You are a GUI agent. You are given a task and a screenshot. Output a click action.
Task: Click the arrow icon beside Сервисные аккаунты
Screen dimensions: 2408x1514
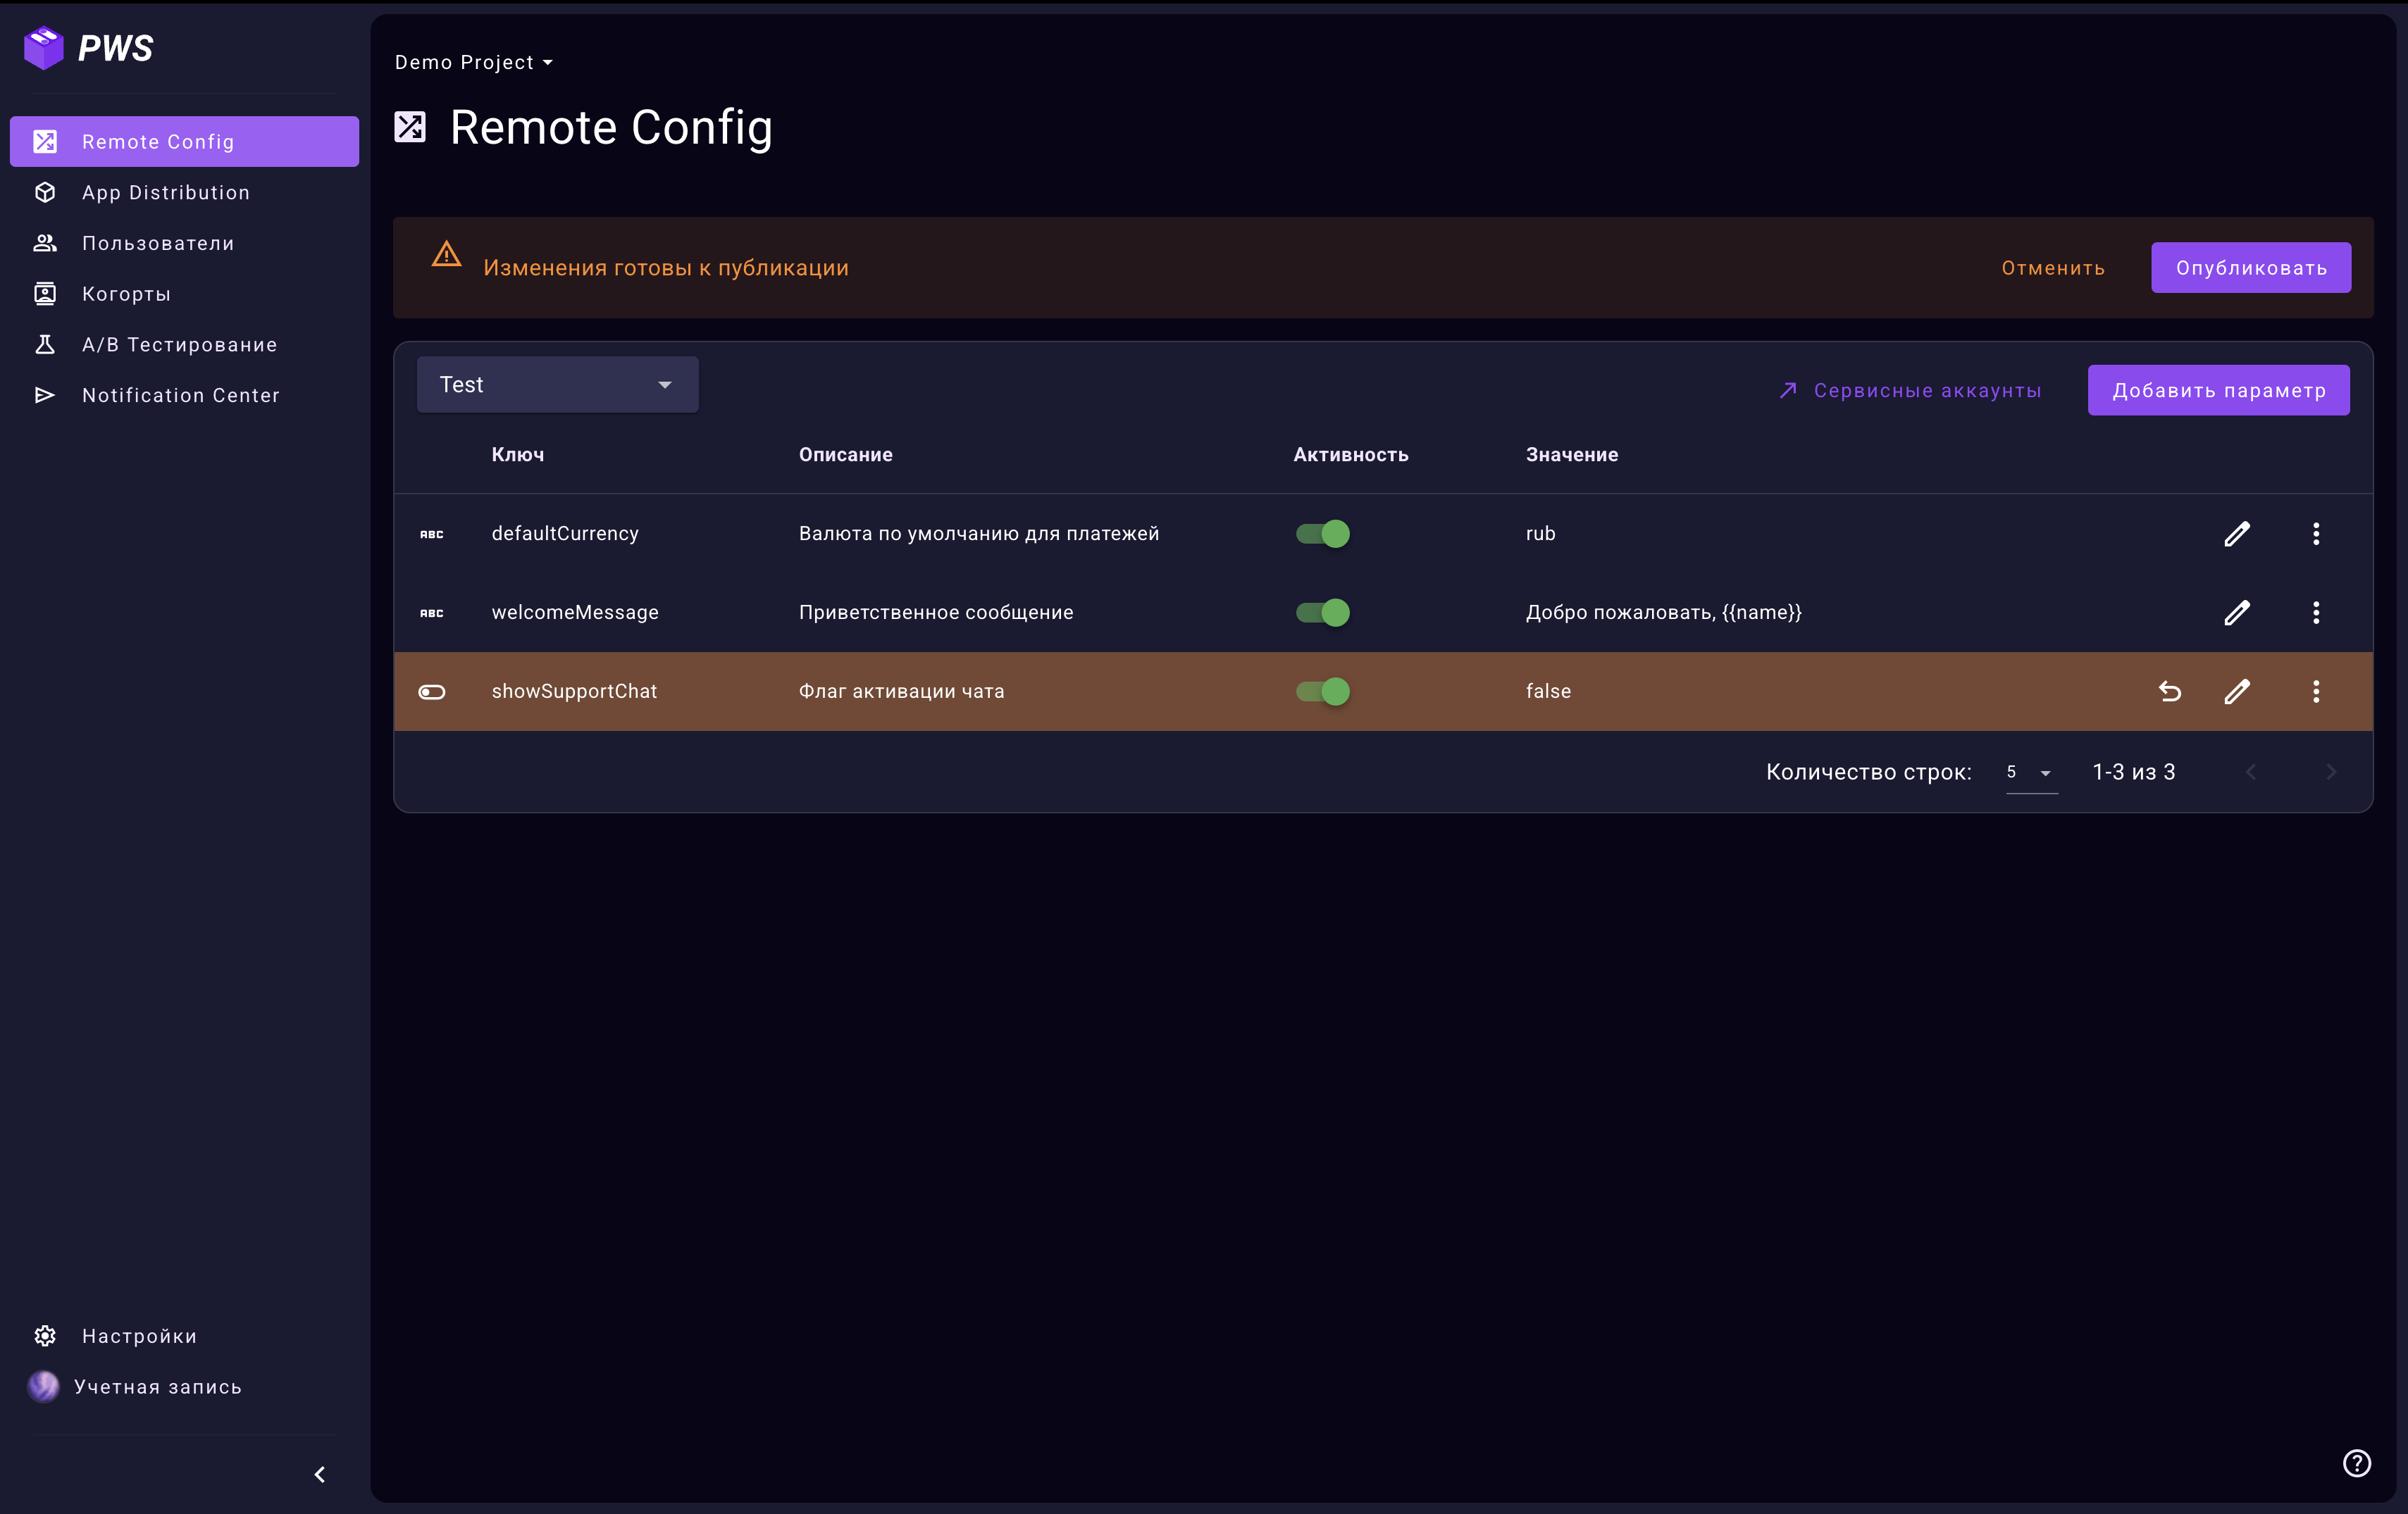pos(1789,389)
